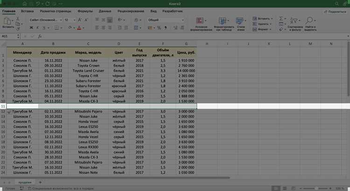The height and width of the screenshot is (191, 350).
Task: Click the Поделиться share button
Action: (335, 12)
